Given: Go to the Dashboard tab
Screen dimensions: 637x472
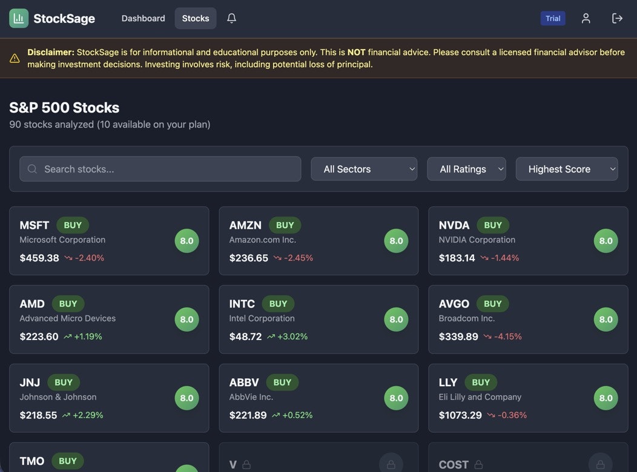Looking at the screenshot, I should point(144,18).
